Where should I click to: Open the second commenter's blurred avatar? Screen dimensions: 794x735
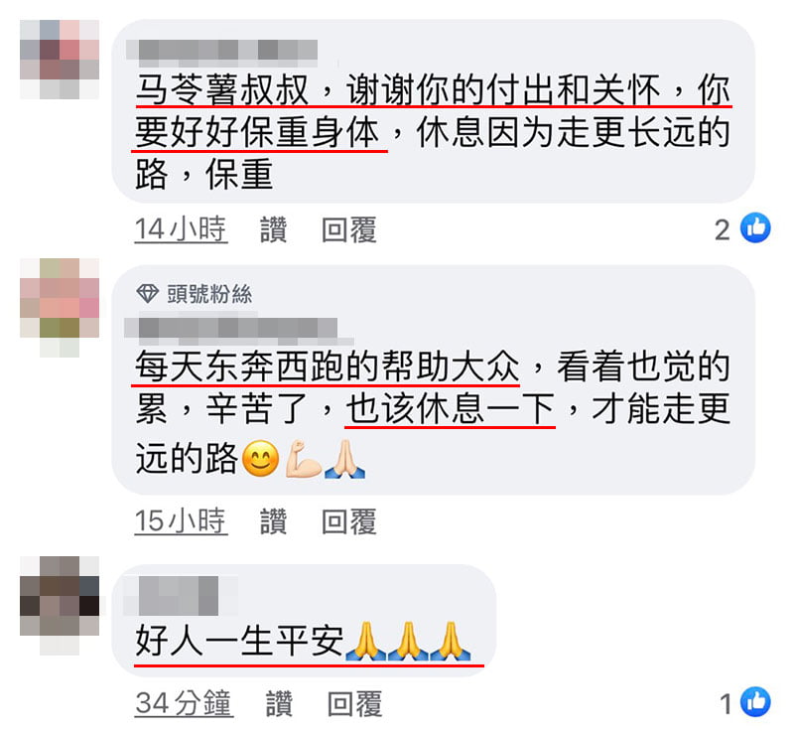pyautogui.click(x=60, y=308)
